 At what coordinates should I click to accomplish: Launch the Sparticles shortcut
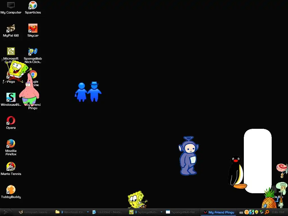pyautogui.click(x=33, y=8)
